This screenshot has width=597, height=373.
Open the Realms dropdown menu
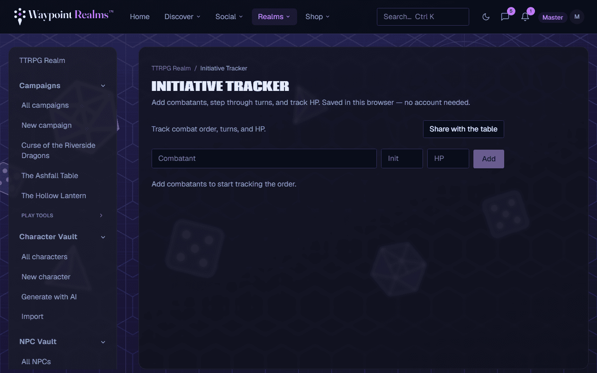(274, 17)
